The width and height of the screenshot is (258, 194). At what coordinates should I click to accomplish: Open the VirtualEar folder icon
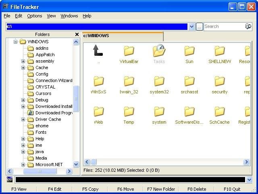tap(129, 51)
